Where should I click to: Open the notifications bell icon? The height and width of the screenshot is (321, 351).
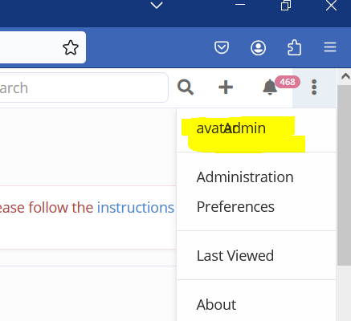[x=270, y=87]
